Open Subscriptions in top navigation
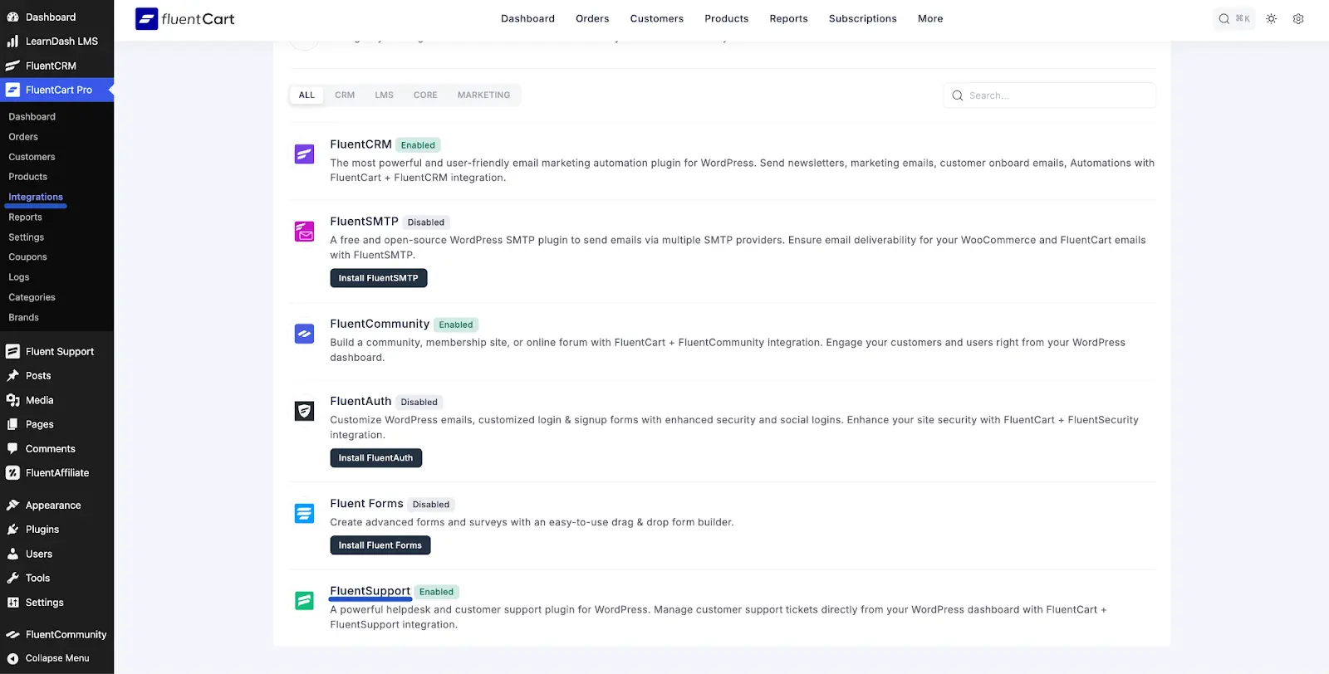Screen dimensions: 1329x674 (862, 18)
